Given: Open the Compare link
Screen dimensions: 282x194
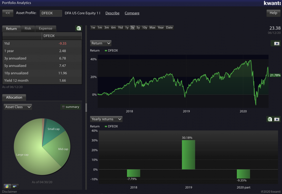Looking at the screenshot, I should tap(132, 13).
